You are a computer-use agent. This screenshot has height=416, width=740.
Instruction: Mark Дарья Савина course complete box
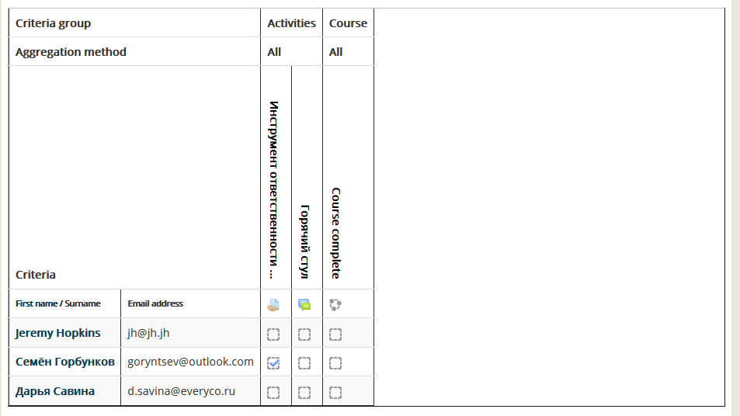(335, 393)
